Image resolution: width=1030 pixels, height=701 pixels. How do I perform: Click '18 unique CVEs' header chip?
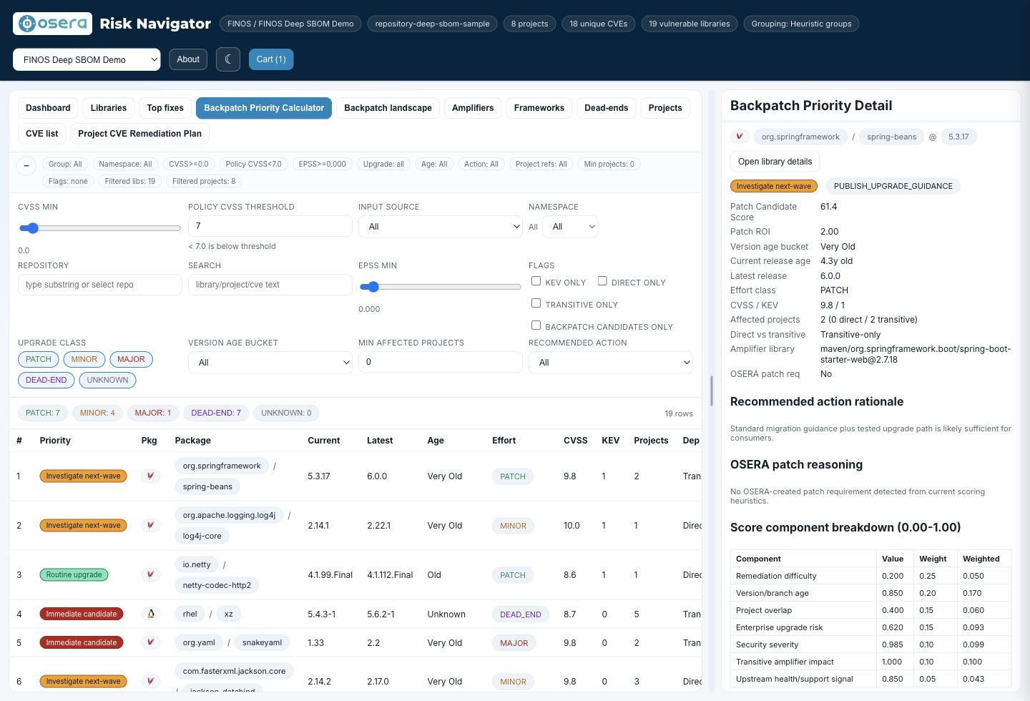coord(599,24)
